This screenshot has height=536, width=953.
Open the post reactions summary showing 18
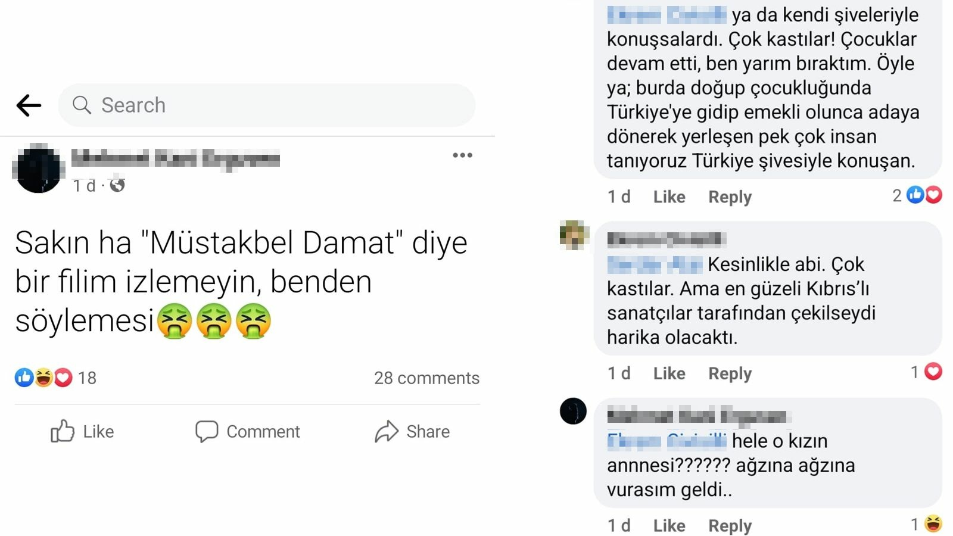[x=55, y=378]
